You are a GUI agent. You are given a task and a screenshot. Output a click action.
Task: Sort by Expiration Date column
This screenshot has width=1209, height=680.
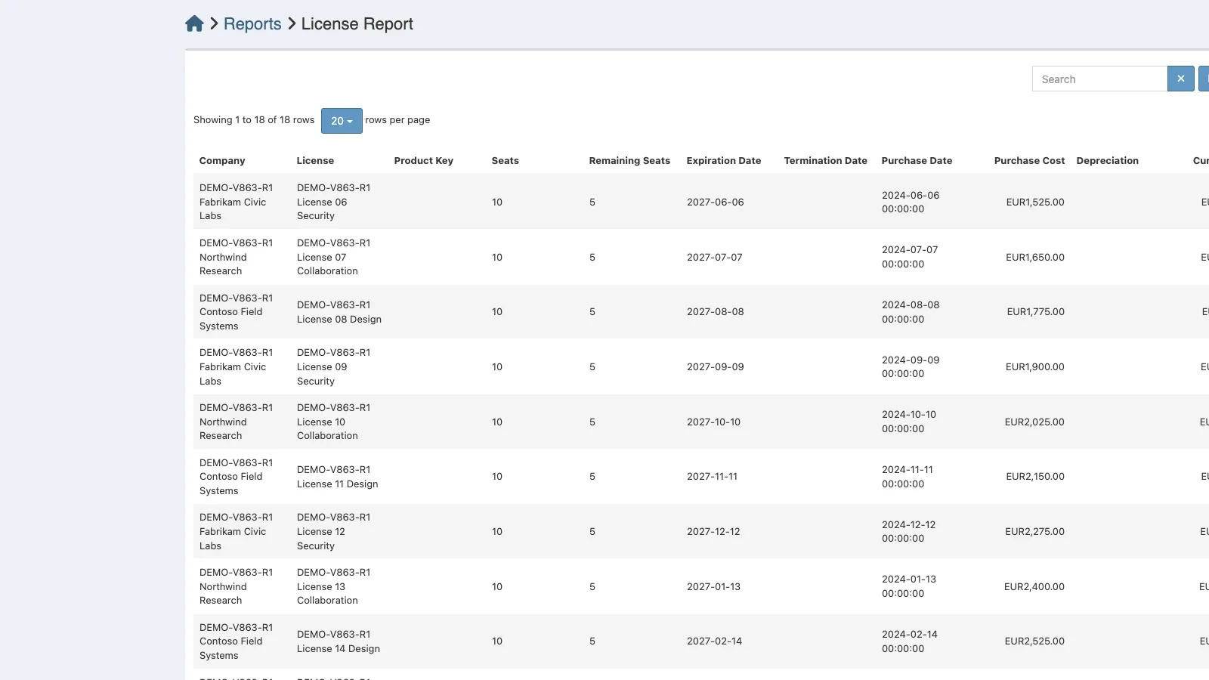tap(724, 161)
